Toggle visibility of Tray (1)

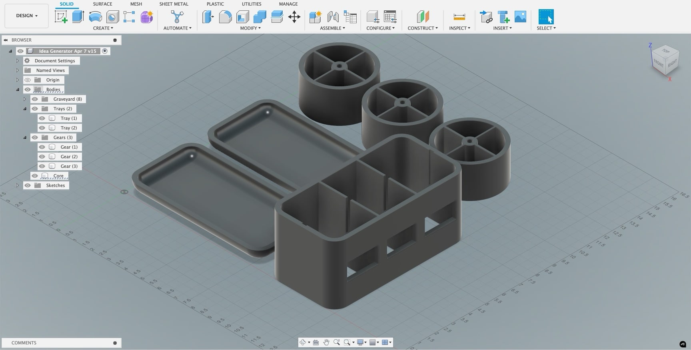tap(42, 118)
